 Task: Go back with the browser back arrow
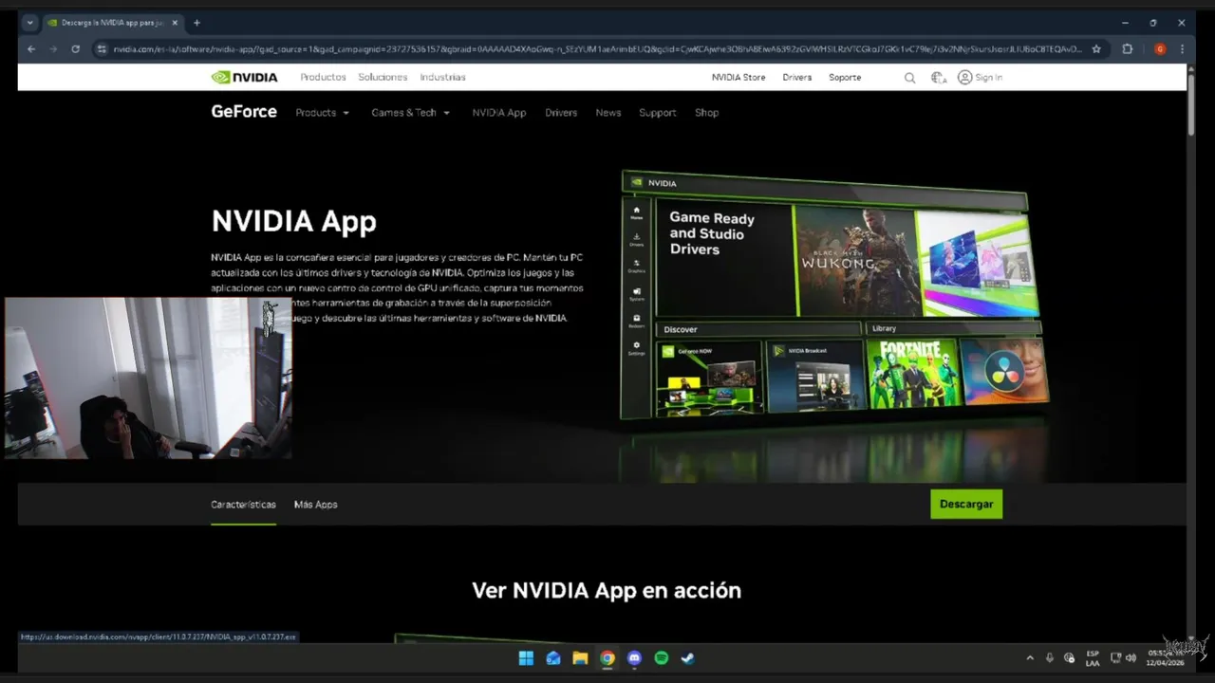pos(31,49)
